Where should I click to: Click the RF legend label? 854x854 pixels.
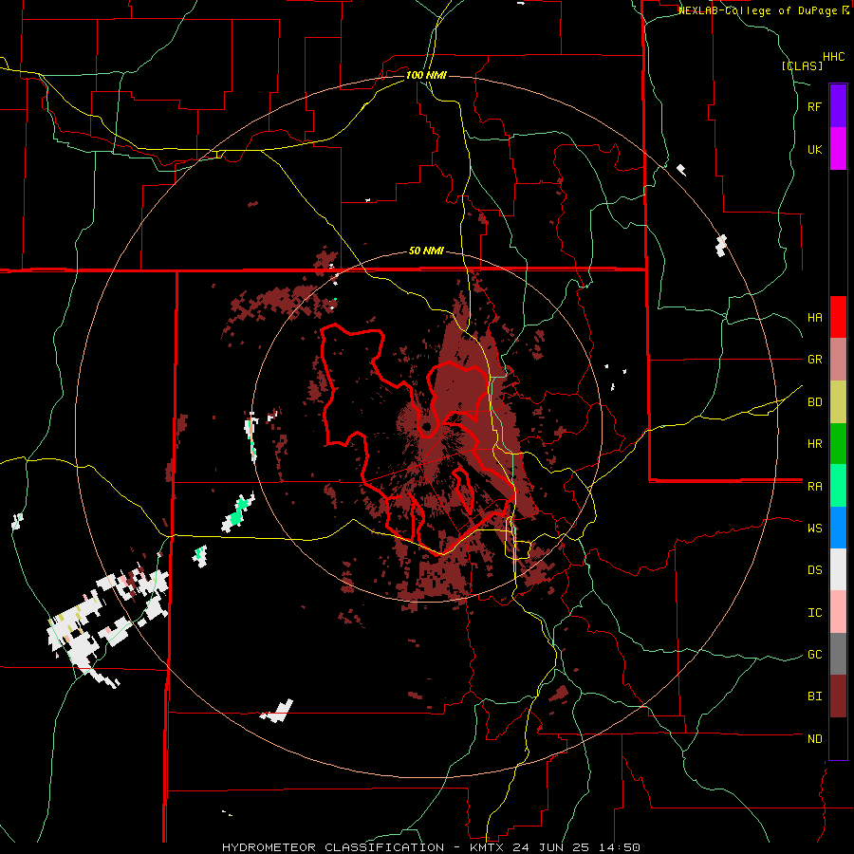pos(814,106)
